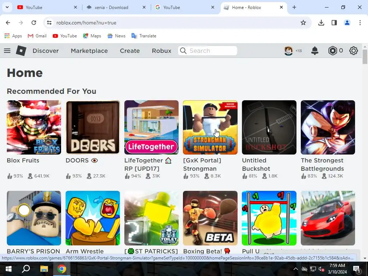Open the Maps bookmark

(92, 36)
